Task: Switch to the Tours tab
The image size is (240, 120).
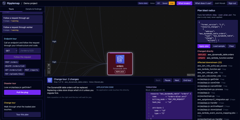Action: [11, 9]
